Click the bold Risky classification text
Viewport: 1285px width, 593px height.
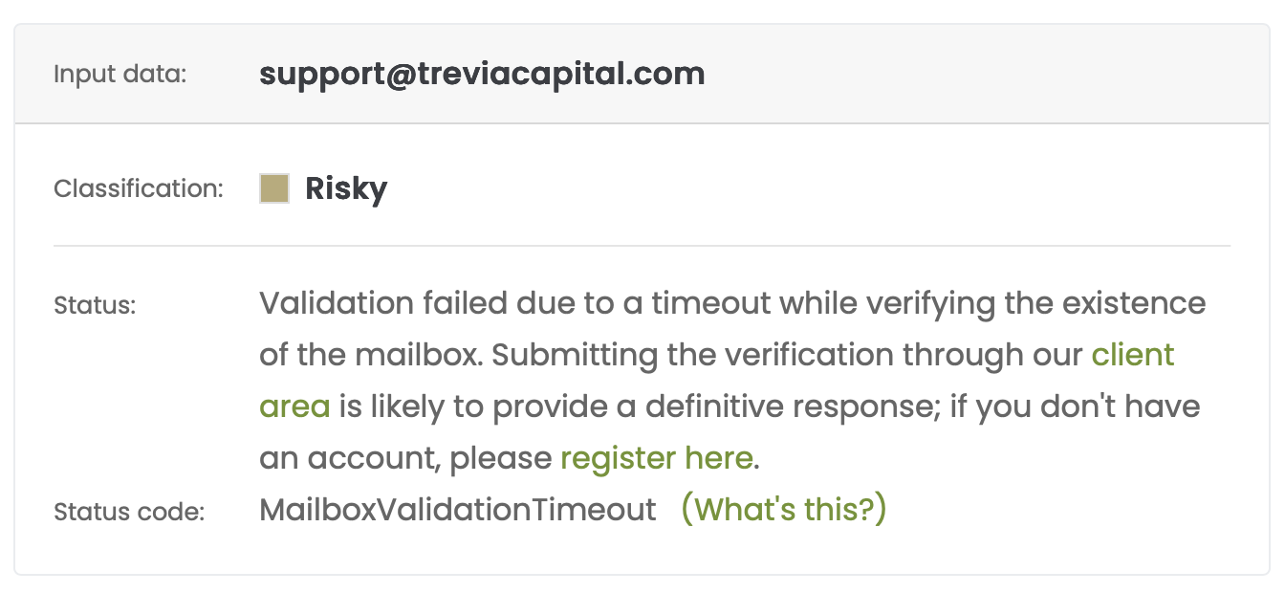click(346, 188)
